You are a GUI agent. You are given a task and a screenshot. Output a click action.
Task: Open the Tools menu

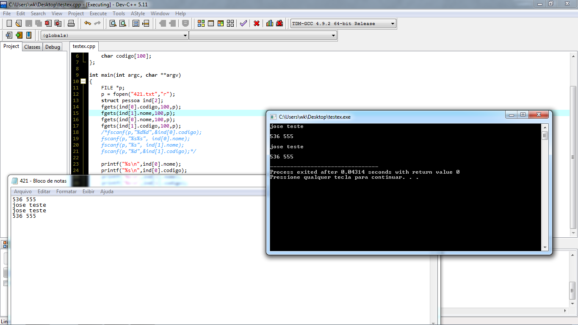coord(119,14)
